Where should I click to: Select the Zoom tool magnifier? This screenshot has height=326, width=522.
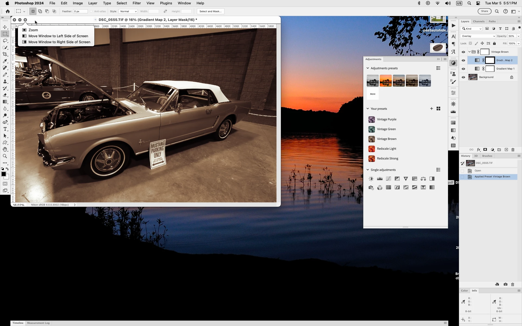coord(5,156)
